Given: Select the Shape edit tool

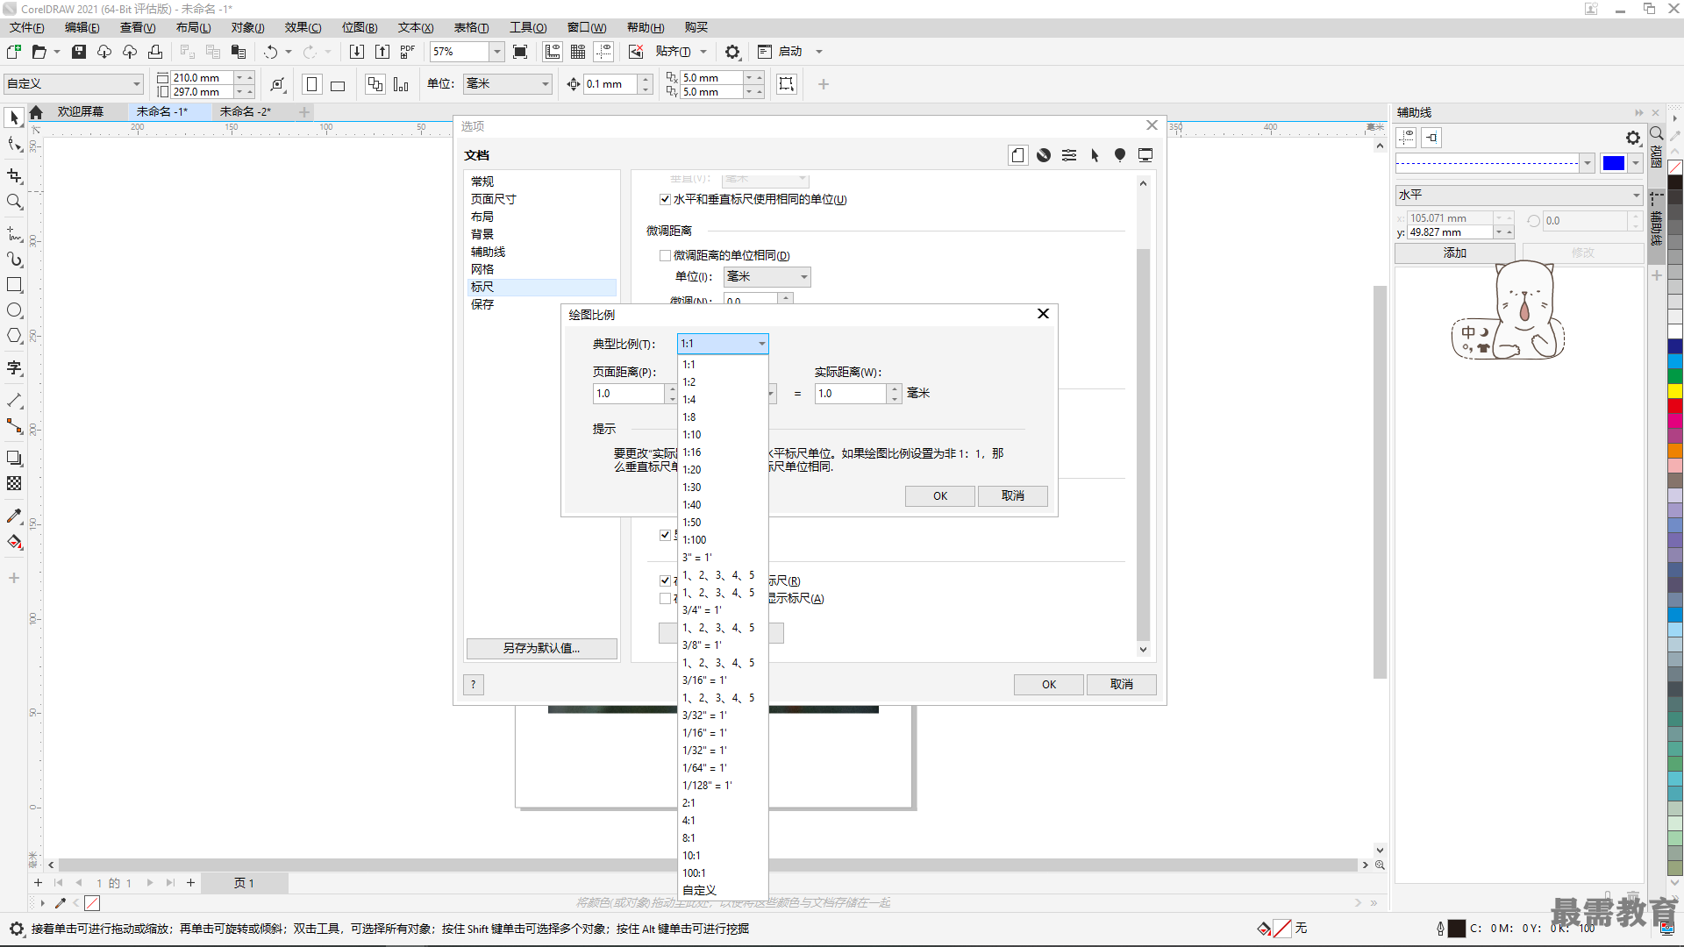Looking at the screenshot, I should 14,145.
